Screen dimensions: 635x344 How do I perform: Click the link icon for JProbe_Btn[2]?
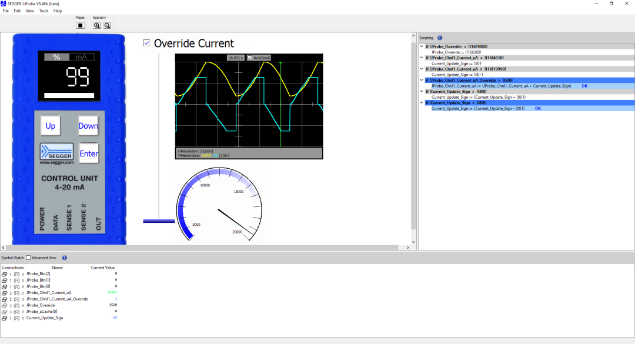coord(5,274)
